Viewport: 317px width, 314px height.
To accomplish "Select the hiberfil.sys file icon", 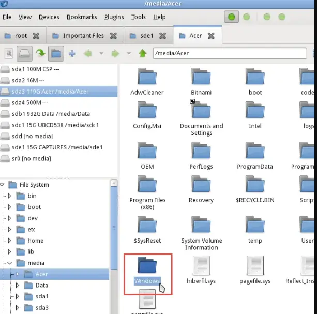I will (201, 265).
